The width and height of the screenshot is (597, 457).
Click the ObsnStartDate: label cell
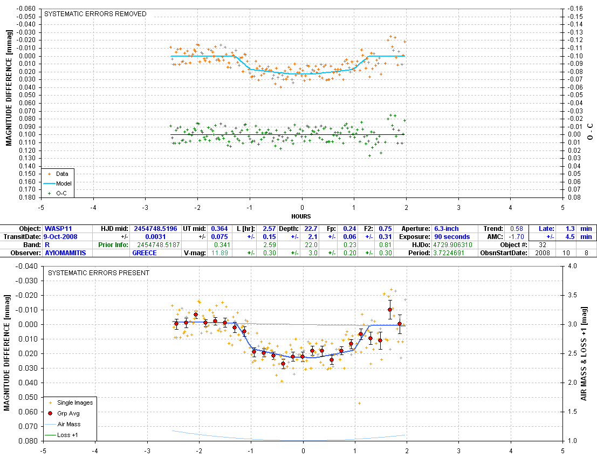pos(504,253)
